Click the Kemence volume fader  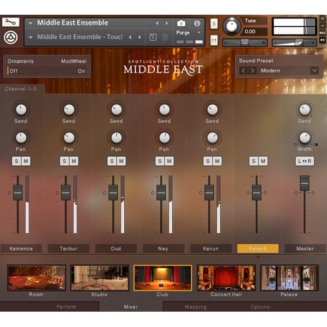pyautogui.click(x=18, y=192)
